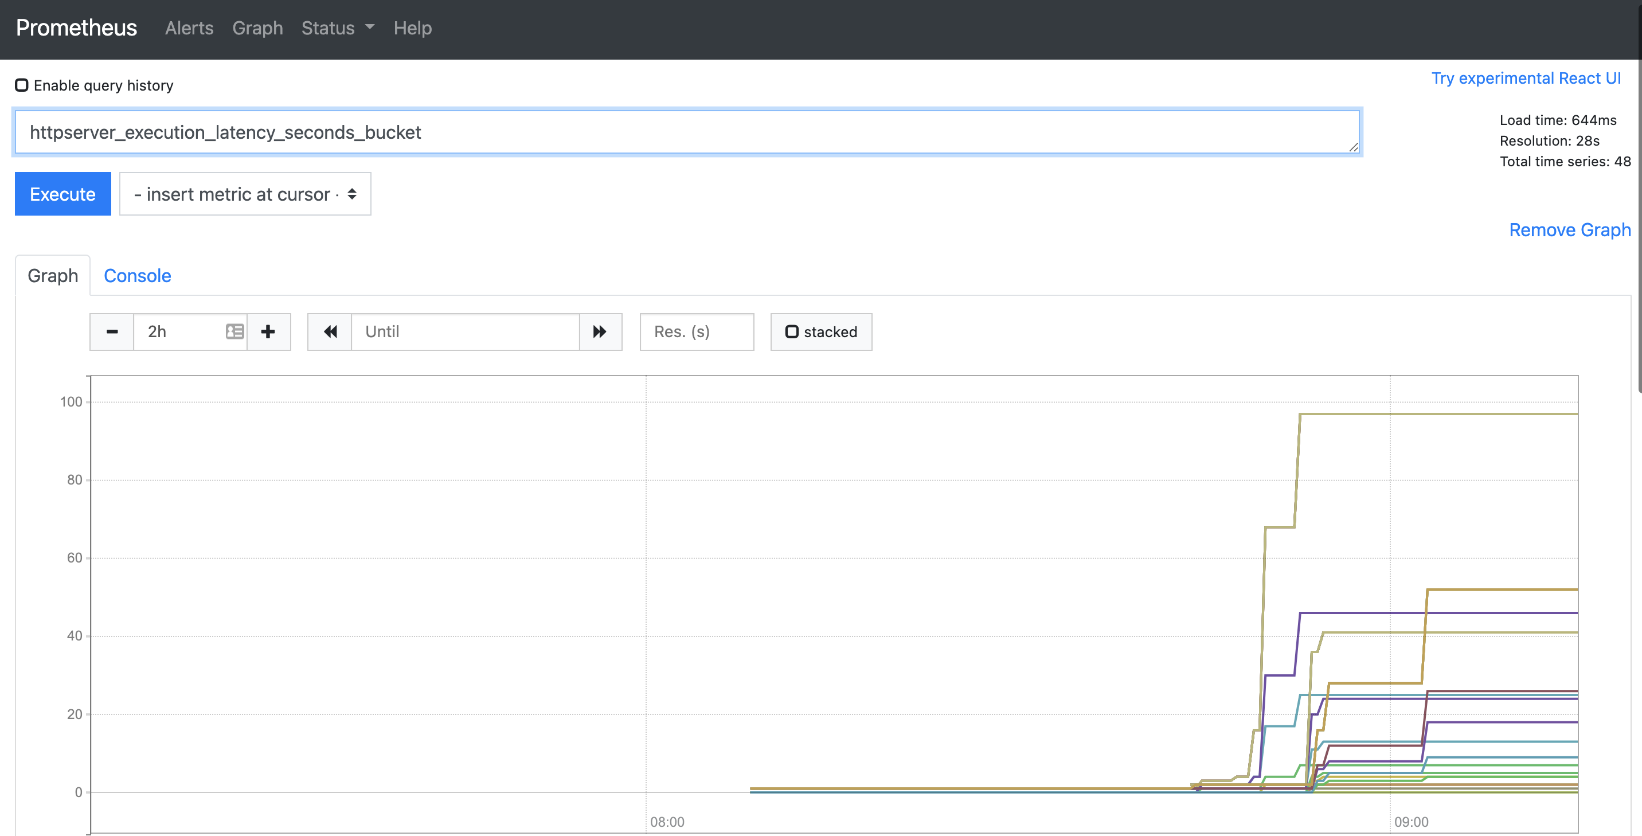This screenshot has height=836, width=1642.
Task: Click the decrease time range icon
Action: [x=112, y=331]
